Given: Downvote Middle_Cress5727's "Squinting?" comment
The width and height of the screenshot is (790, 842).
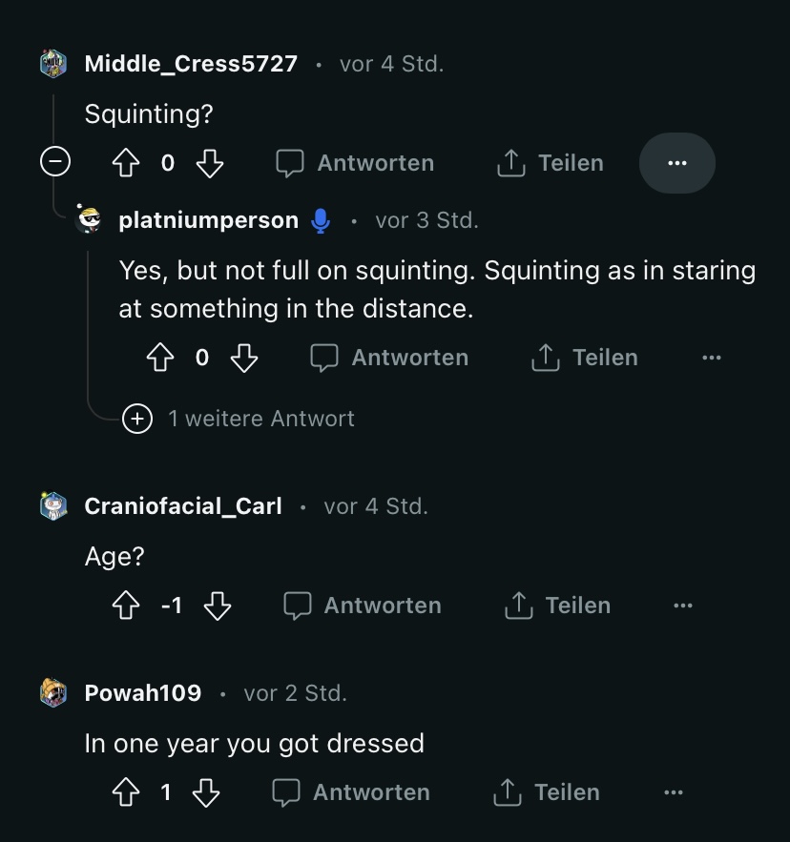Looking at the screenshot, I should (210, 163).
